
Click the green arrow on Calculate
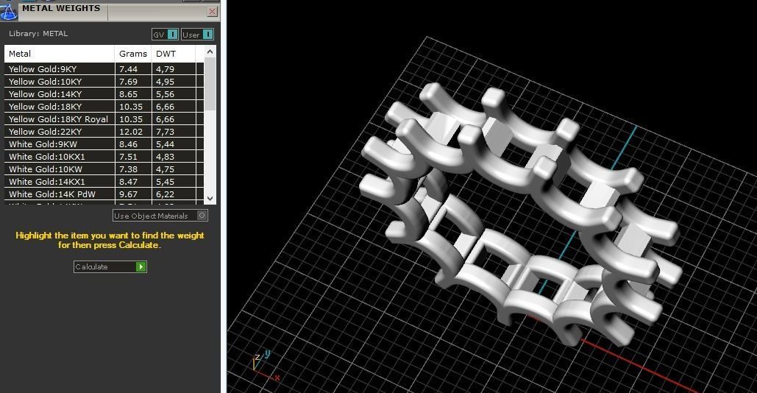(x=141, y=266)
